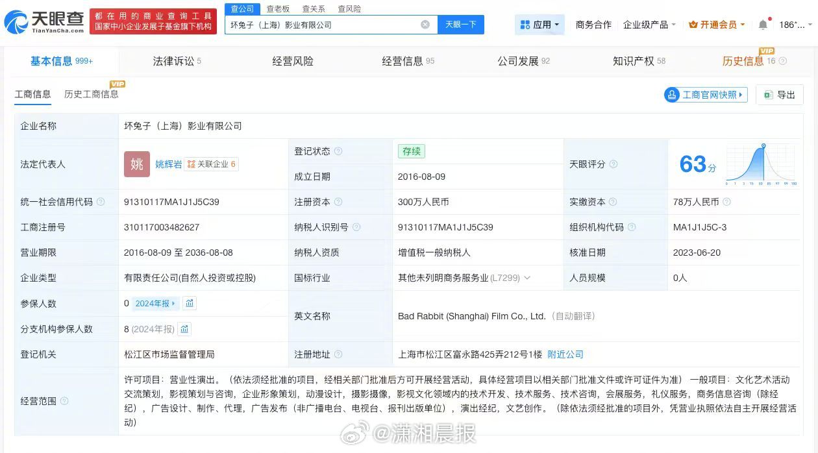Click the 天眼评分 distribution chart
Screen dimensions: 818x453
click(x=761, y=164)
